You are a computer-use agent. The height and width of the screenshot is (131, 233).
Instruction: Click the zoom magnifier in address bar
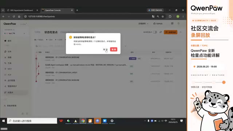pos(158,16)
